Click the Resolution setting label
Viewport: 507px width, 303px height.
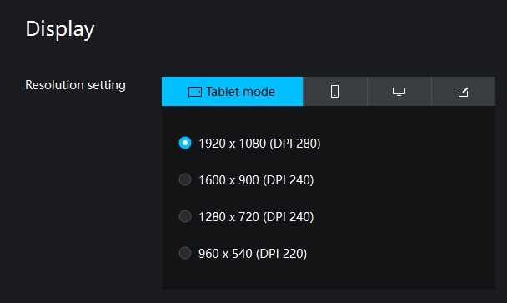[x=75, y=85]
